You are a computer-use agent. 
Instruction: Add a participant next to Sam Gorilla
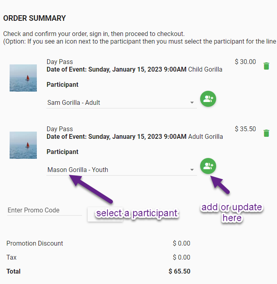(208, 99)
